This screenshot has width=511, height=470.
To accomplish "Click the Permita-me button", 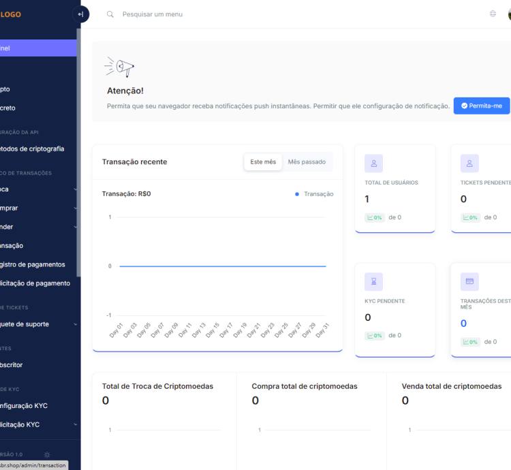I will click(482, 106).
